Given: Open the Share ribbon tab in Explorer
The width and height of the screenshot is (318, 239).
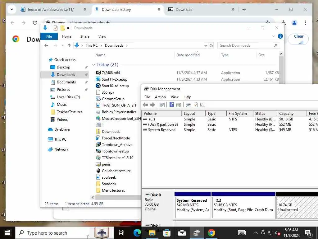Looking at the screenshot, I should 85,36.
